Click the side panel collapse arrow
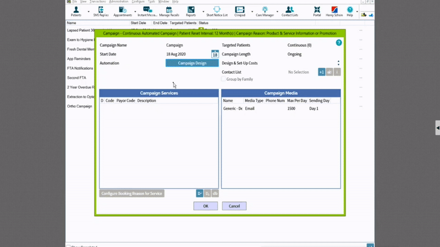 pyautogui.click(x=438, y=128)
